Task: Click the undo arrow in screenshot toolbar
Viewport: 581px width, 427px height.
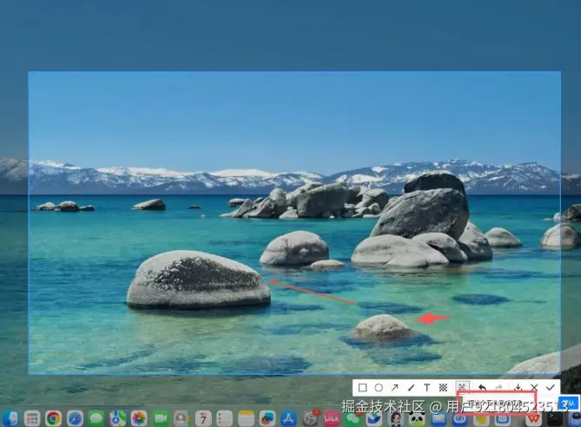Action: [482, 388]
